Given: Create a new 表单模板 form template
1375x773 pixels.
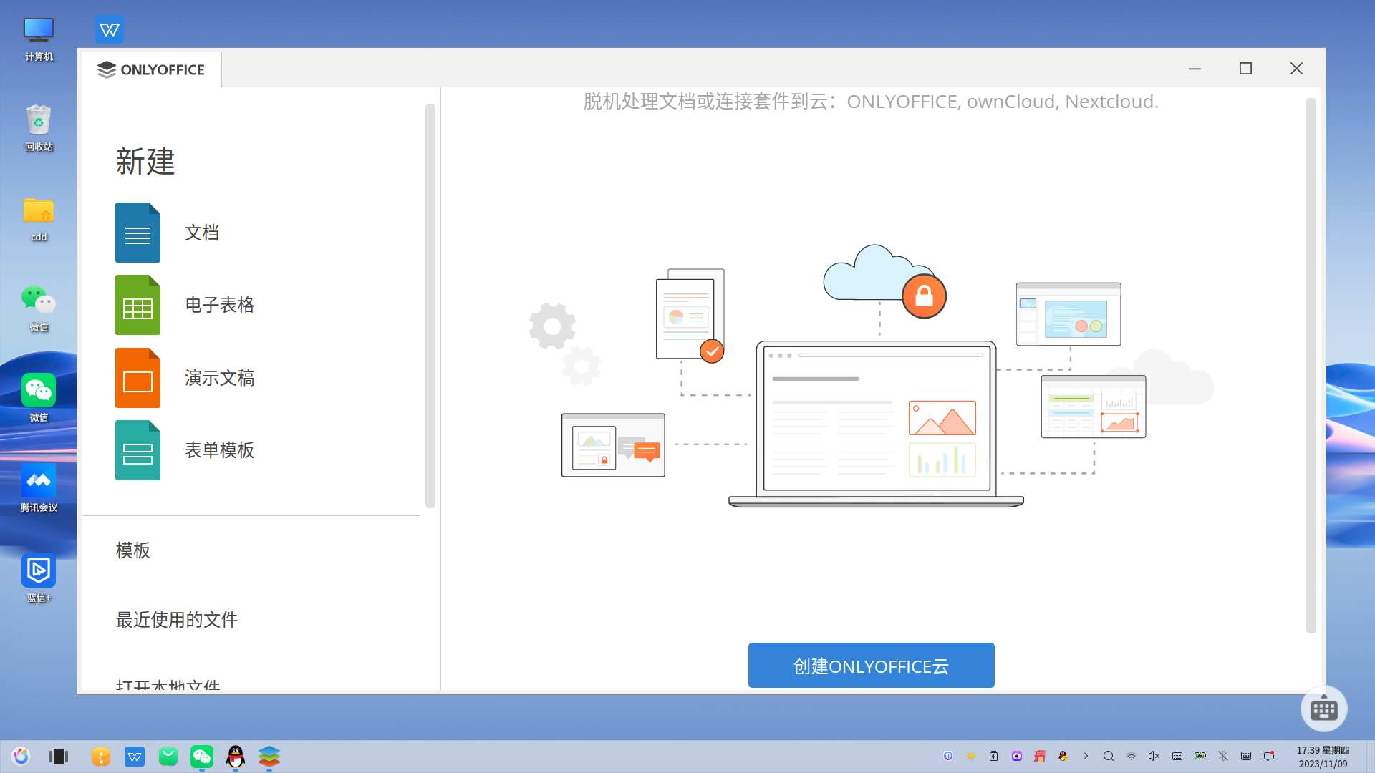Looking at the screenshot, I should coord(184,450).
